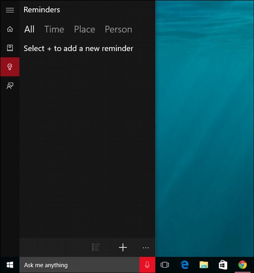Open the Windows Start menu

[x=10, y=265]
